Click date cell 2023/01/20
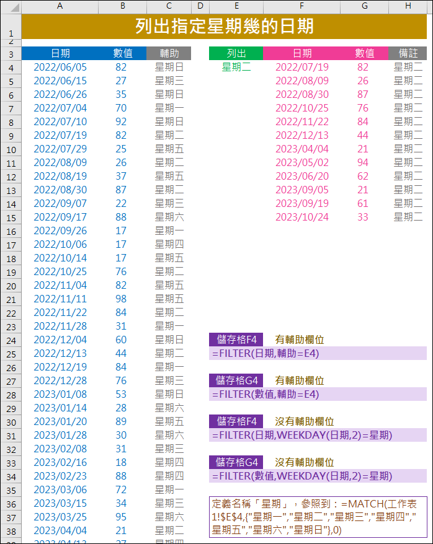433x544 pixels. 60,421
